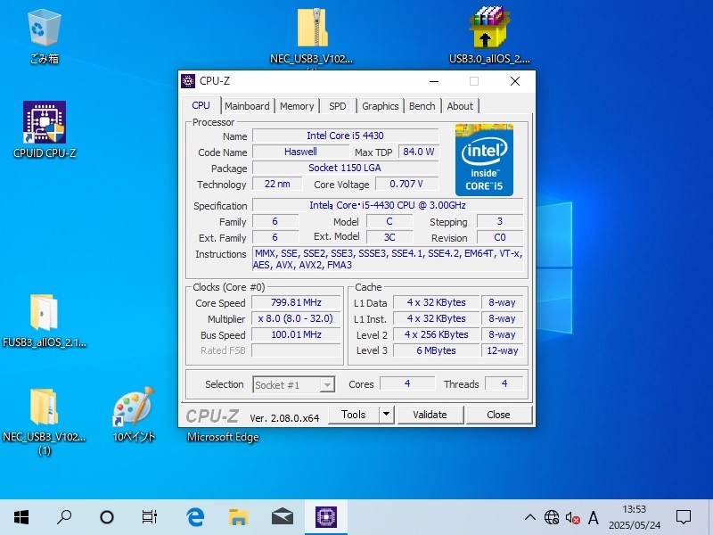Click the Package value 'Socket 1150 LGA'
The width and height of the screenshot is (713, 535).
345,168
